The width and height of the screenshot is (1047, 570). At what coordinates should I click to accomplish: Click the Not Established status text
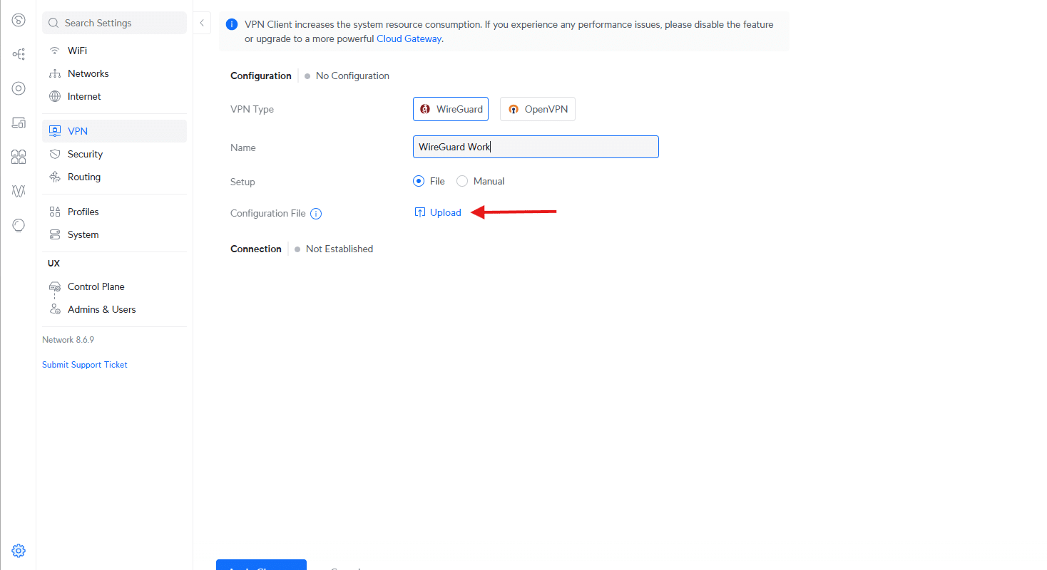click(x=339, y=249)
